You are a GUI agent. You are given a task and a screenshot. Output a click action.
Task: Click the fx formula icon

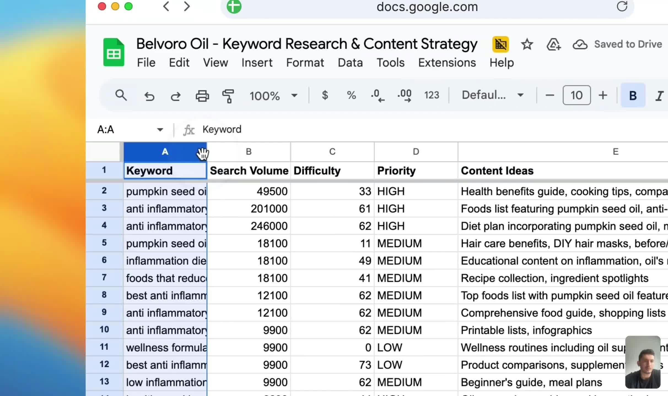[x=189, y=130]
